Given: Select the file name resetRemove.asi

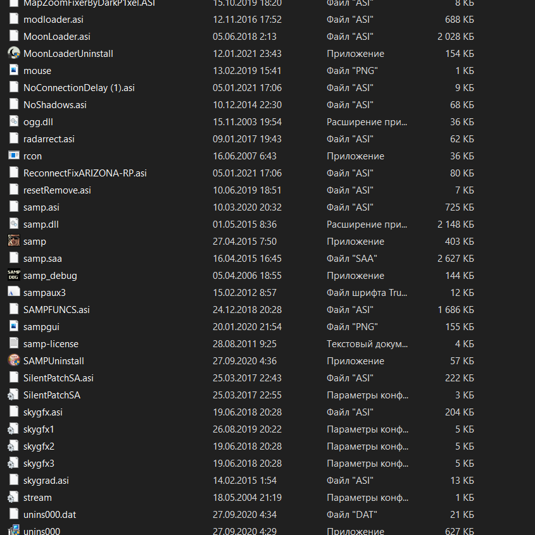Looking at the screenshot, I should click(57, 190).
